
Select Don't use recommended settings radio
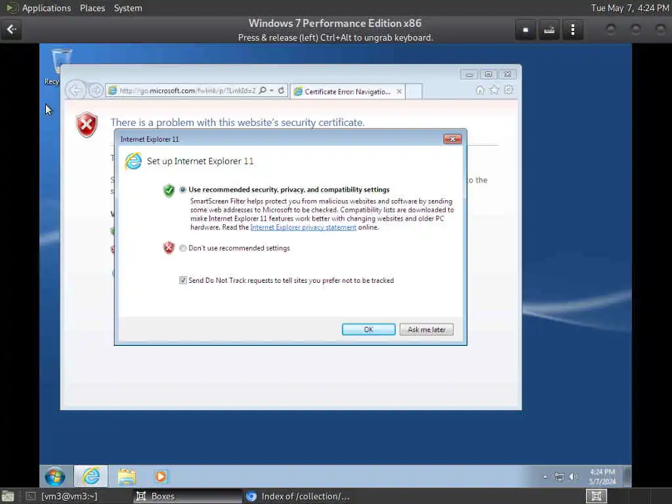pos(183,247)
